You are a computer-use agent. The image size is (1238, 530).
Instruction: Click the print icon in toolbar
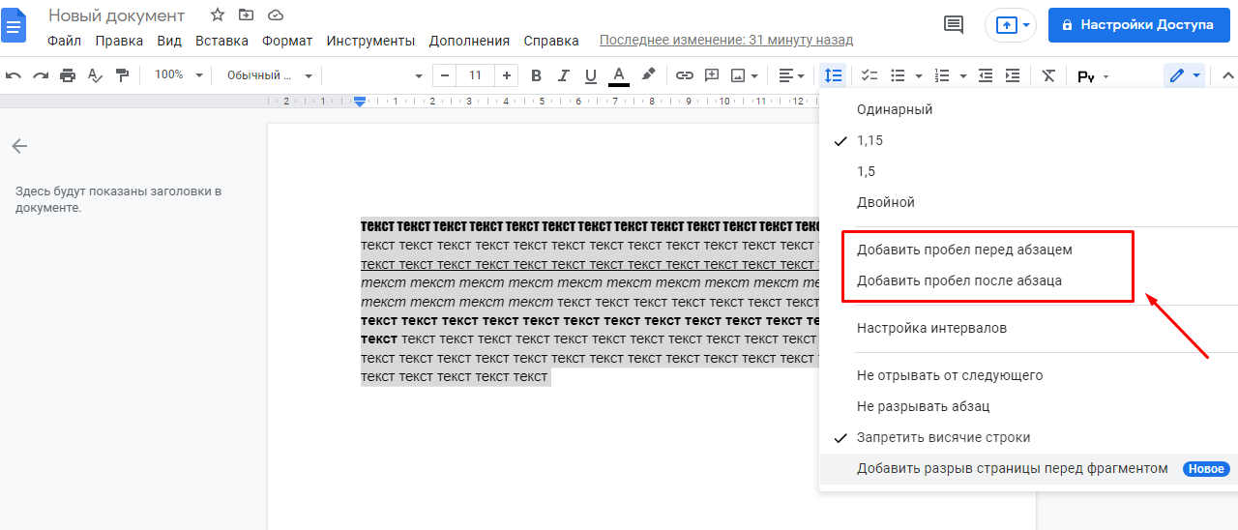click(68, 75)
